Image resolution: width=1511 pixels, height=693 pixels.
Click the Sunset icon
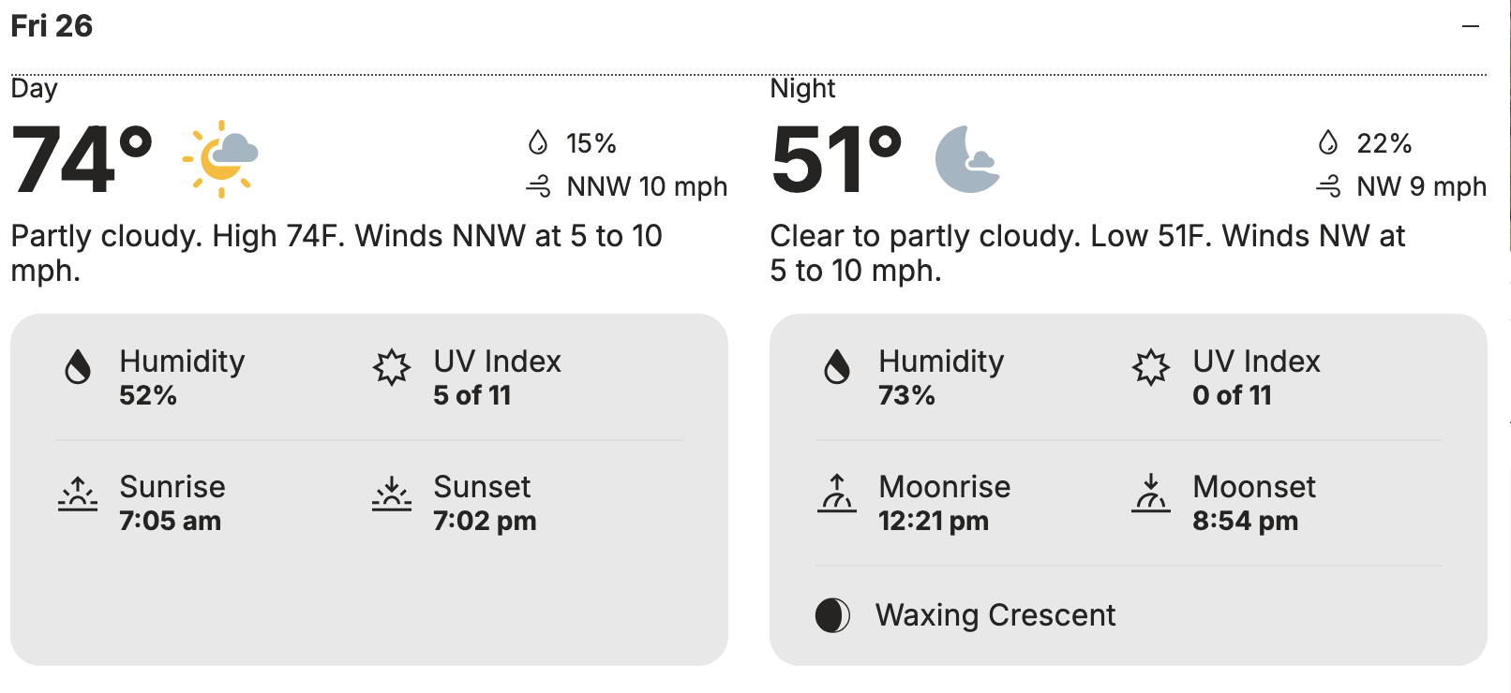point(392,494)
